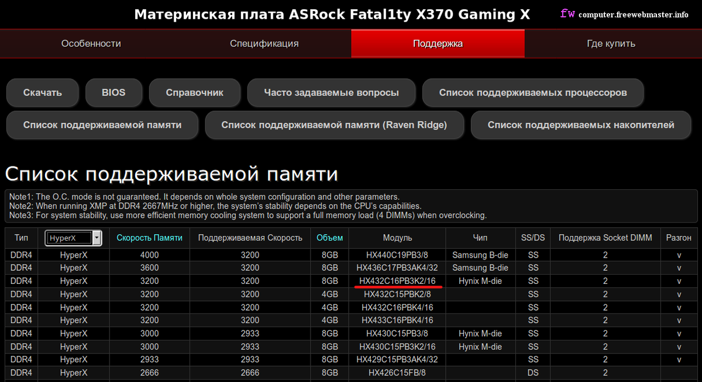The image size is (702, 382).
Task: Click the Чип column header
Action: [480, 238]
